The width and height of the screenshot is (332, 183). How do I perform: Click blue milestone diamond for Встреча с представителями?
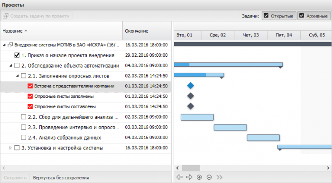point(191,86)
